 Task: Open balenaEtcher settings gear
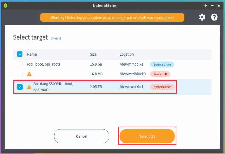[x=202, y=17]
